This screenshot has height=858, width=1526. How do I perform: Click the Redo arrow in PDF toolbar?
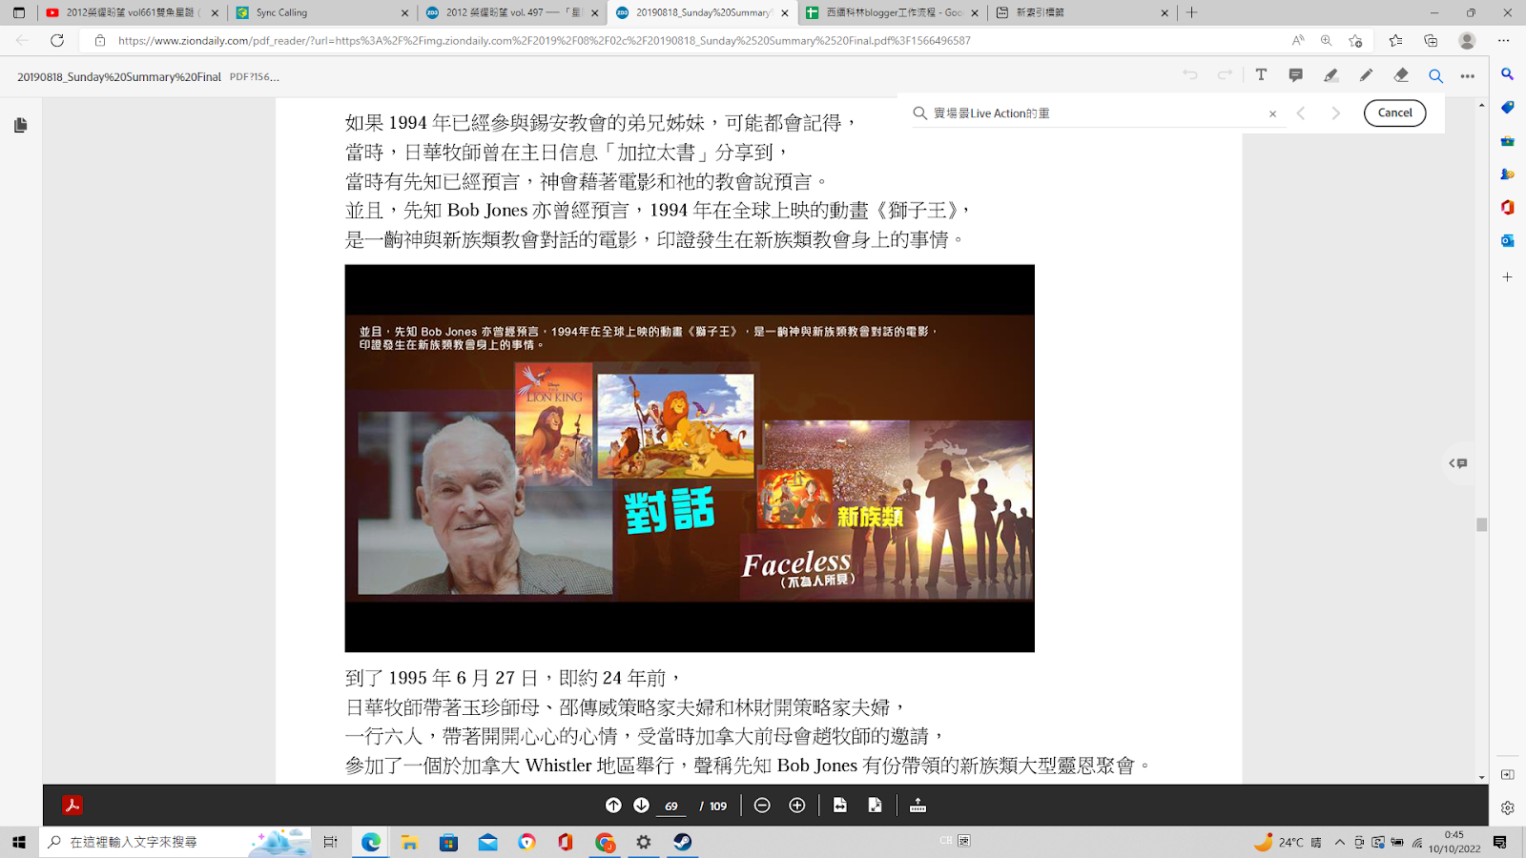click(1225, 75)
